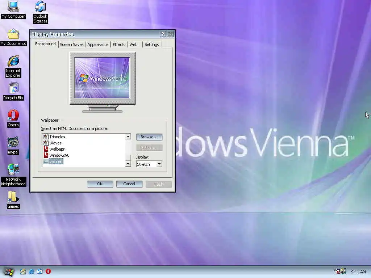Select vienna in wallpaper list

coord(56,161)
